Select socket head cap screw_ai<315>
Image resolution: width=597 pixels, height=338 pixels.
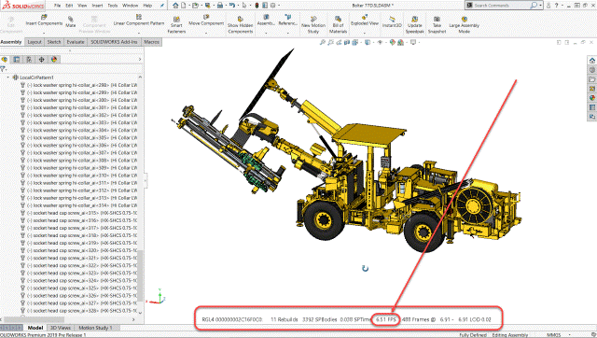[x=78, y=213]
